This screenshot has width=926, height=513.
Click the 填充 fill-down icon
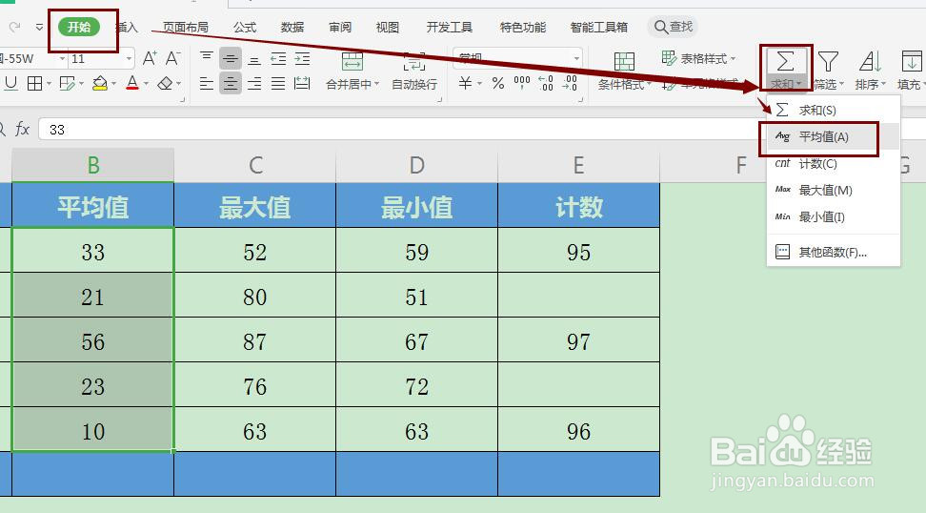[x=912, y=61]
